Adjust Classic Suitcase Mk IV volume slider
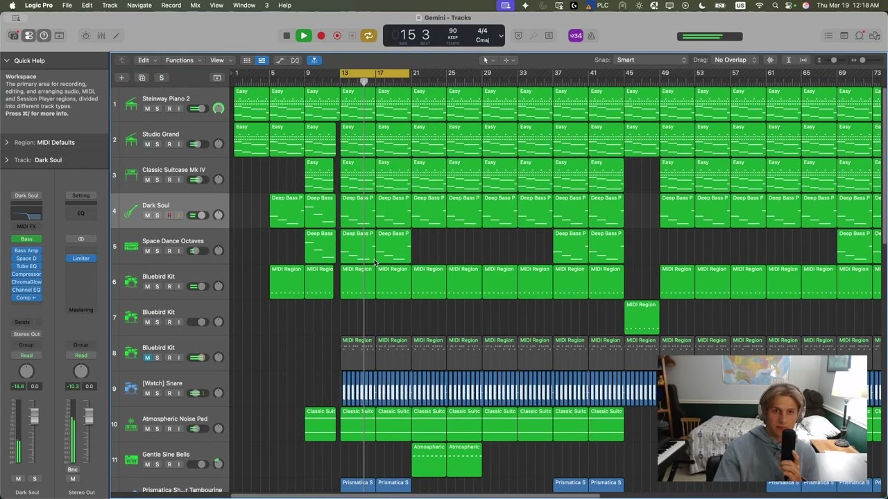Screen dimensions: 888x499 pyautogui.click(x=197, y=180)
